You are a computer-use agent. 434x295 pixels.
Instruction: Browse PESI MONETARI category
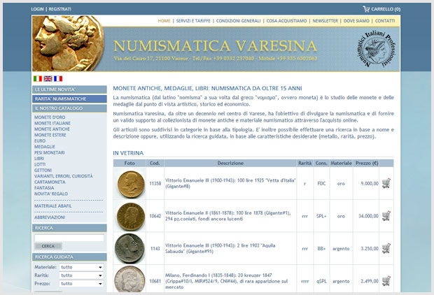(x=49, y=152)
